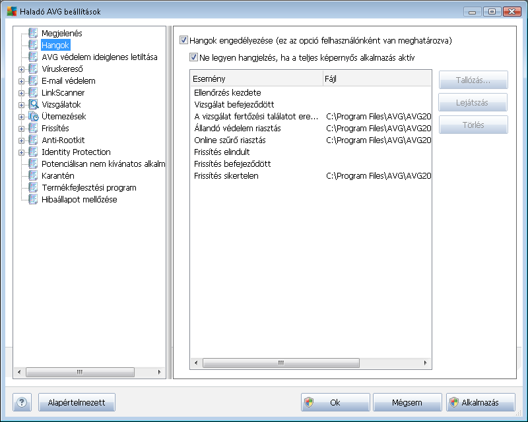Expand the Identity Protection tree node
Screen dimensions: 528x422
[21, 152]
